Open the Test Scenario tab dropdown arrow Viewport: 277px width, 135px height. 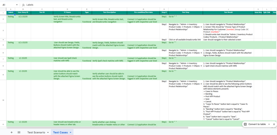48,132
